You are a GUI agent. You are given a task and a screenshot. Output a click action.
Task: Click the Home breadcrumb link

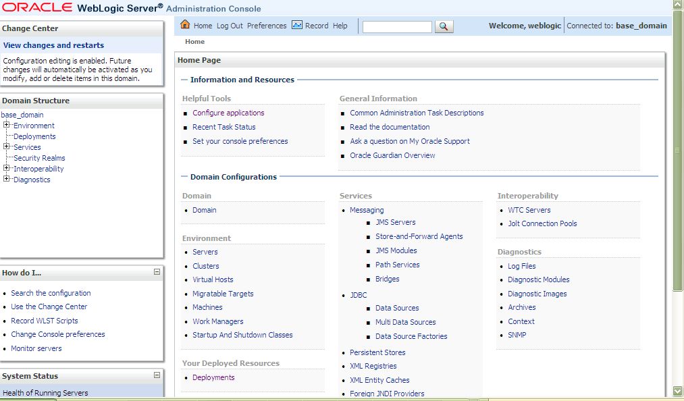pos(194,42)
